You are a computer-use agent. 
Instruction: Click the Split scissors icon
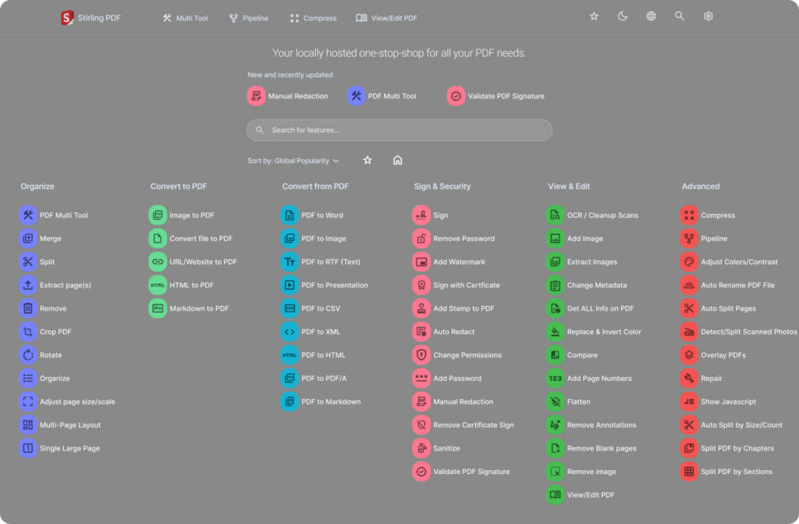click(28, 262)
